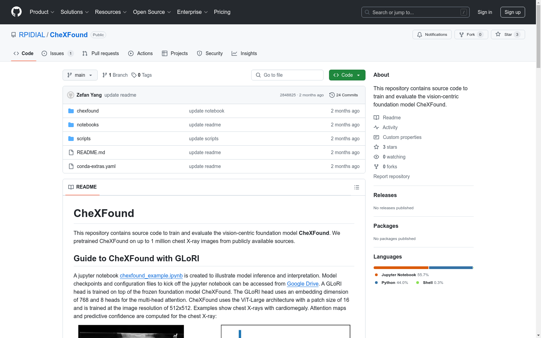
Task: Click the README.md file icon
Action: tap(71, 152)
